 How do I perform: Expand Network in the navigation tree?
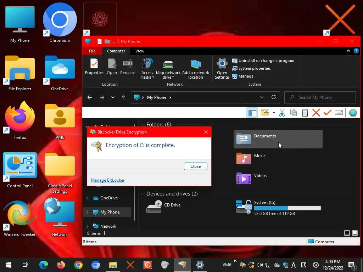pyautogui.click(x=87, y=226)
